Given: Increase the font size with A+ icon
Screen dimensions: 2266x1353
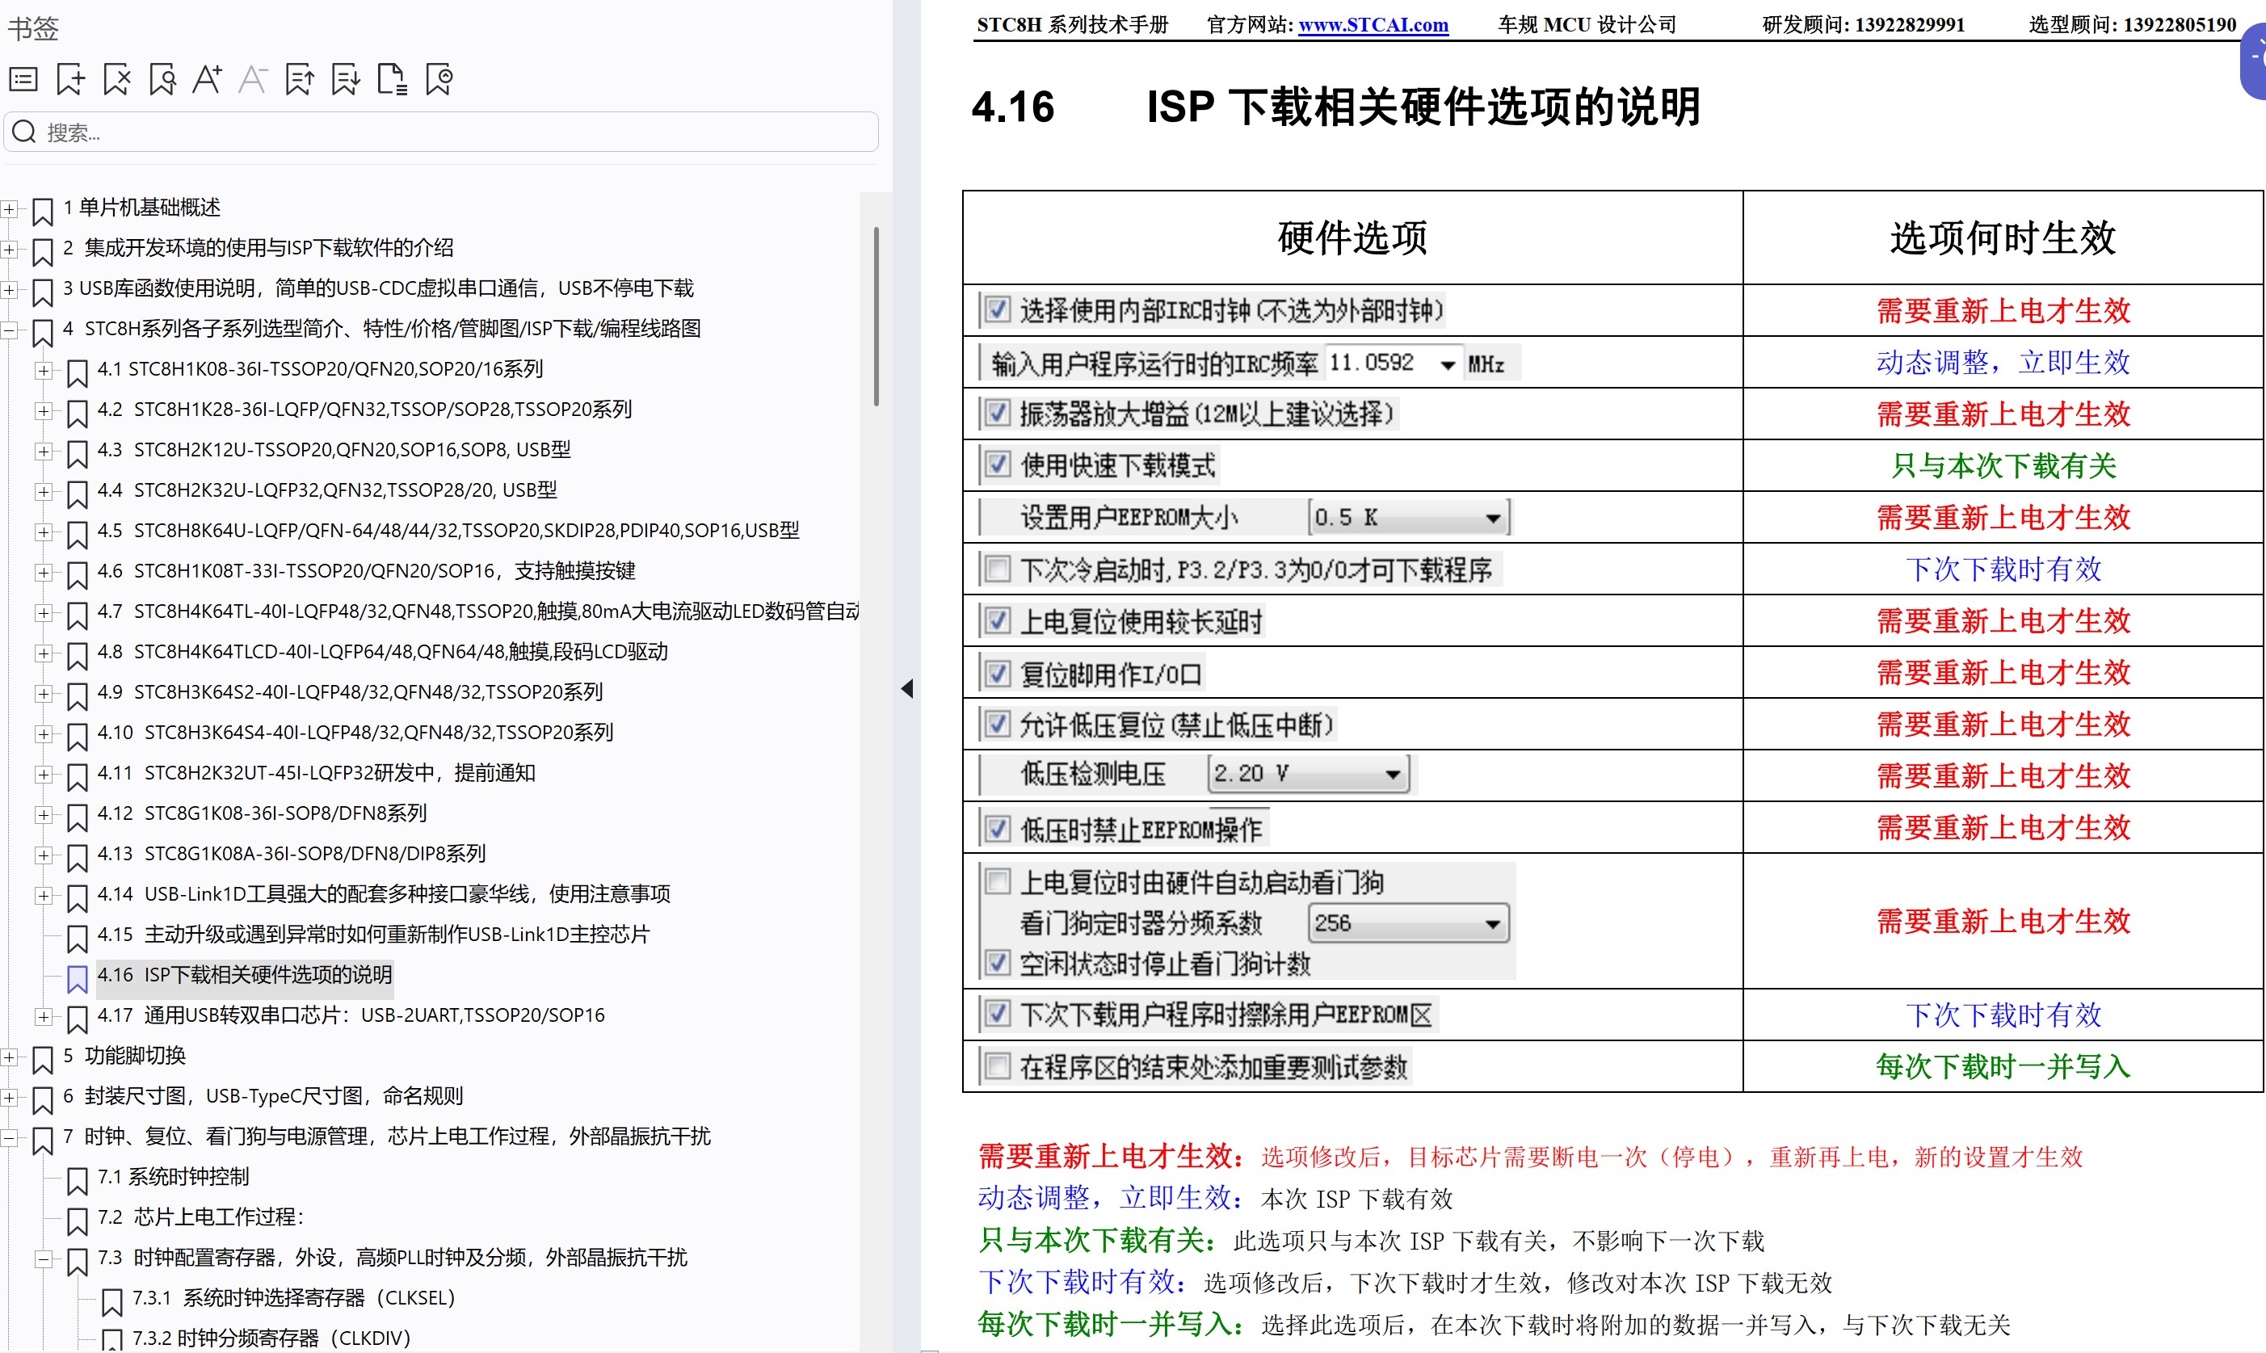Looking at the screenshot, I should 207,79.
